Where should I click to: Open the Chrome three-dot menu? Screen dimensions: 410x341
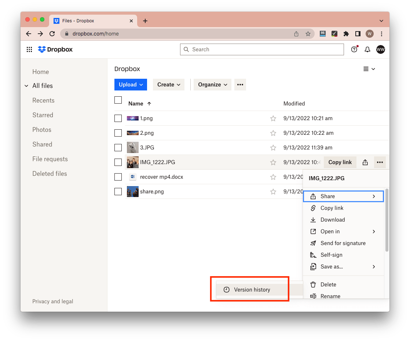tap(381, 34)
